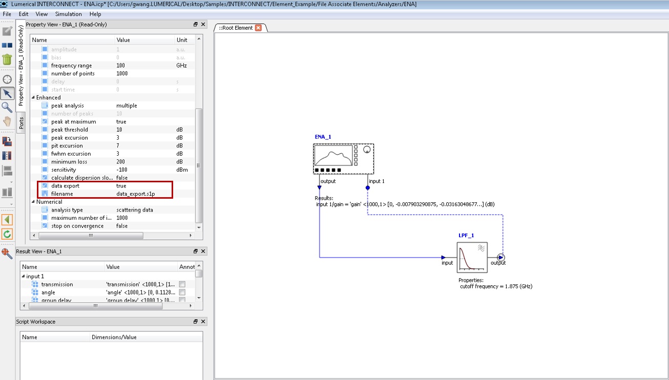Click the green circular refresh icon
The height and width of the screenshot is (380, 669).
tap(7, 234)
